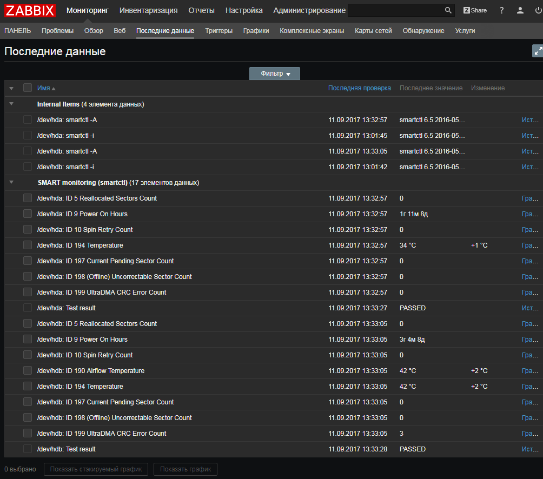Open graph for /dev/hda: ID 194 Temperature
The width and height of the screenshot is (543, 479).
(x=530, y=245)
